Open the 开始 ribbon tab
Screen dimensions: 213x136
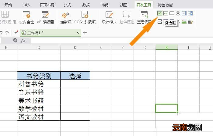(x=8, y=5)
